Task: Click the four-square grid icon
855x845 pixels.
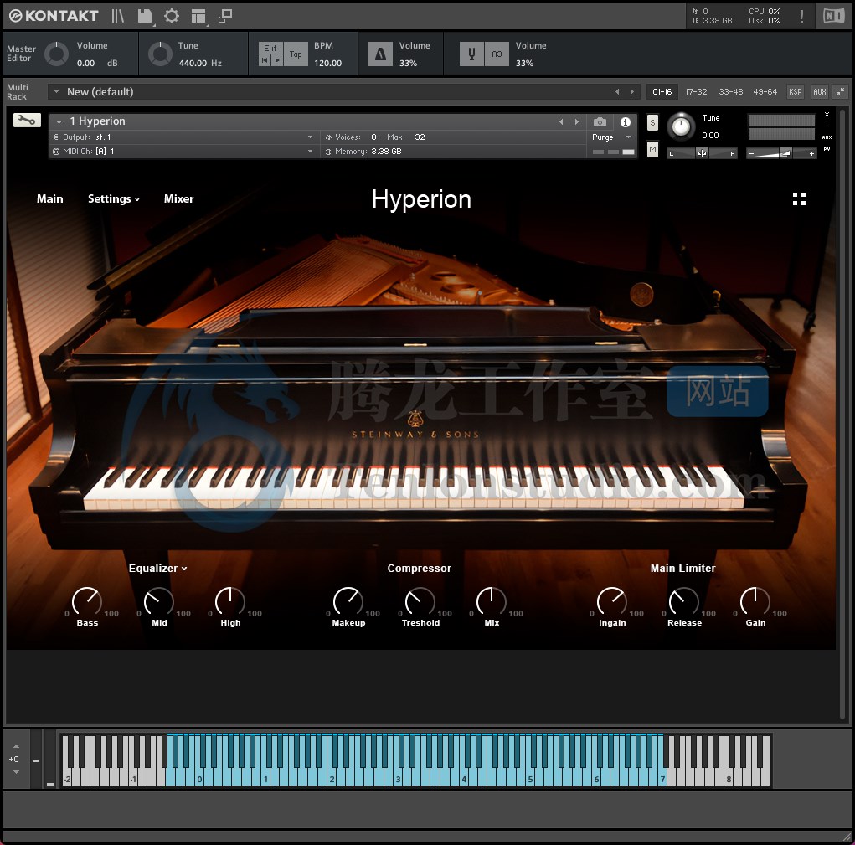Action: click(x=799, y=199)
